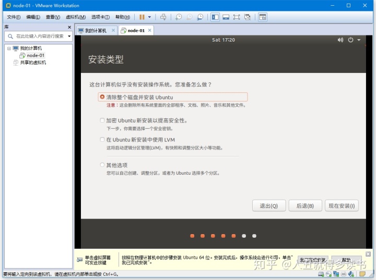
Task: Select 共享的虚拟机 in the library tree
Action: pos(33,63)
